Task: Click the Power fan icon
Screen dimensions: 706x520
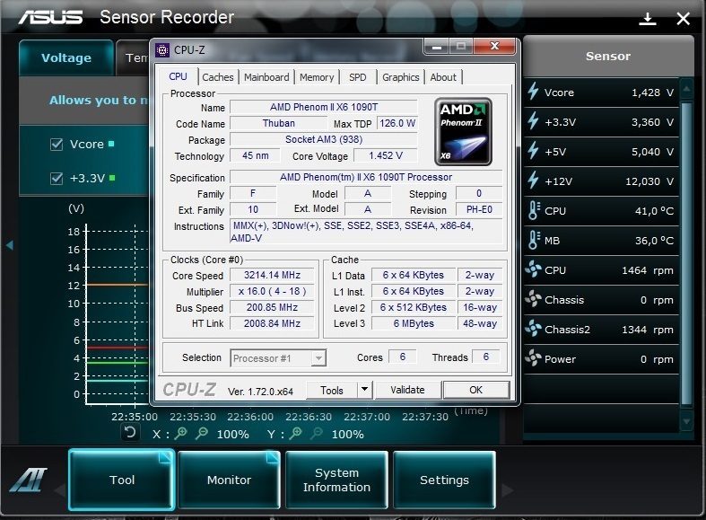Action: coord(533,358)
